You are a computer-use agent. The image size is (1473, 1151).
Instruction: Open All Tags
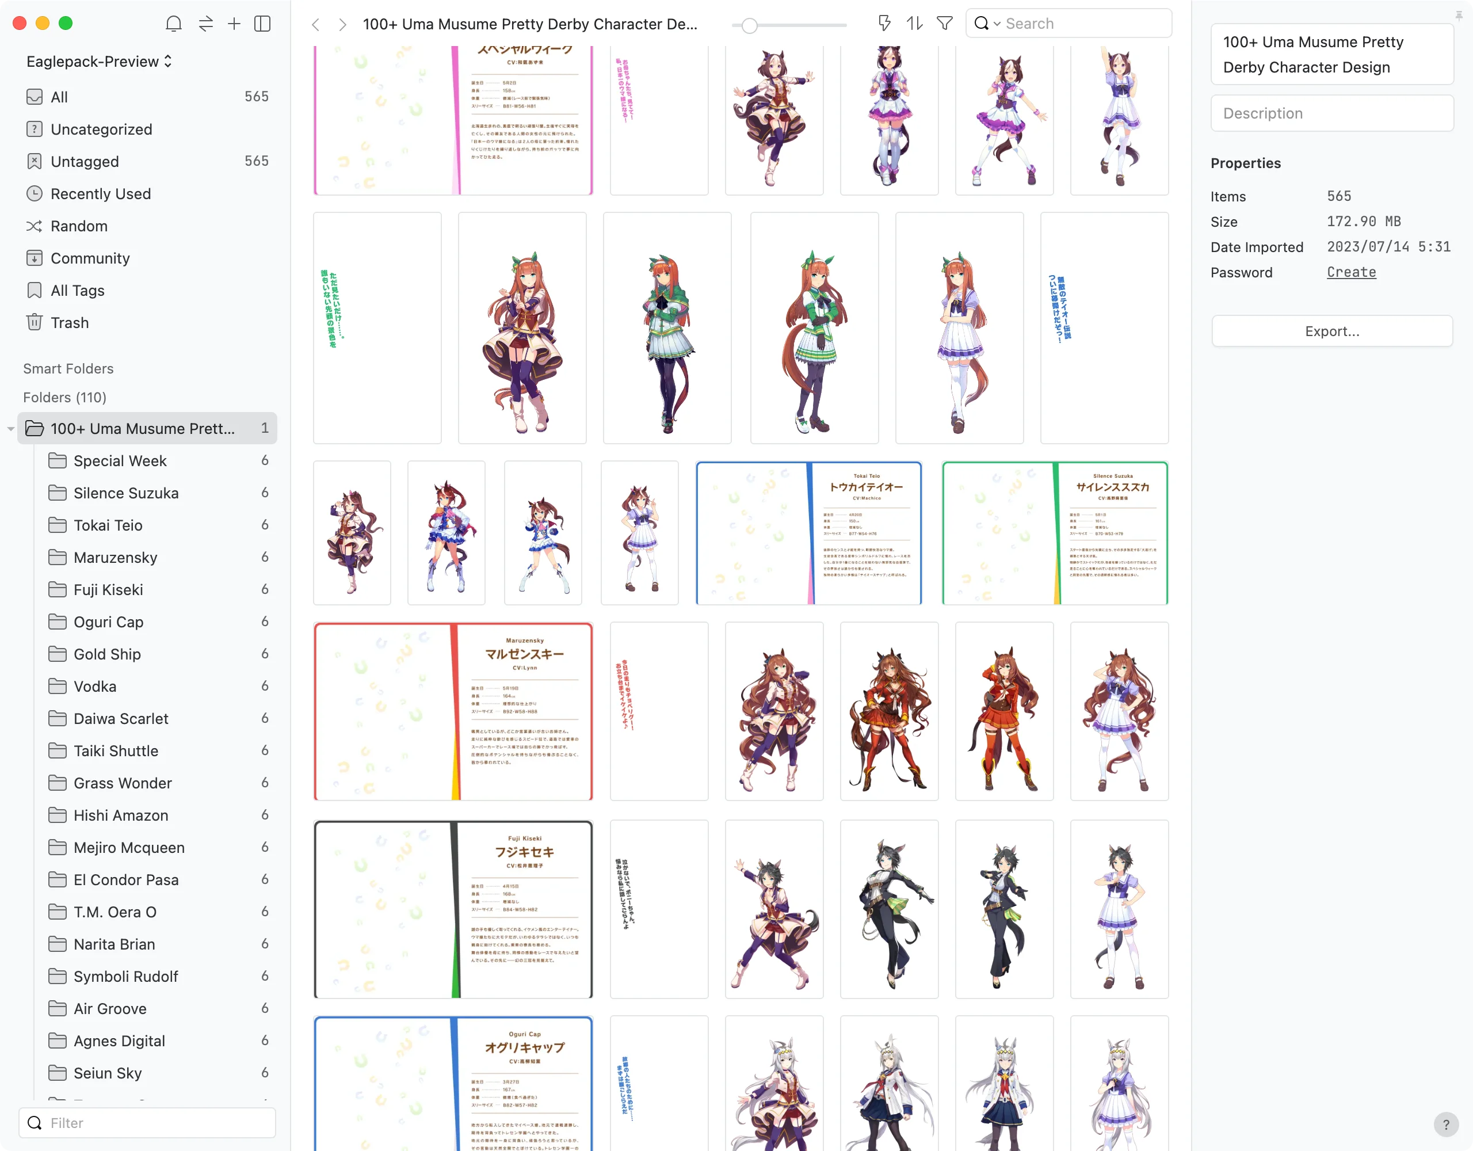[x=147, y=290]
